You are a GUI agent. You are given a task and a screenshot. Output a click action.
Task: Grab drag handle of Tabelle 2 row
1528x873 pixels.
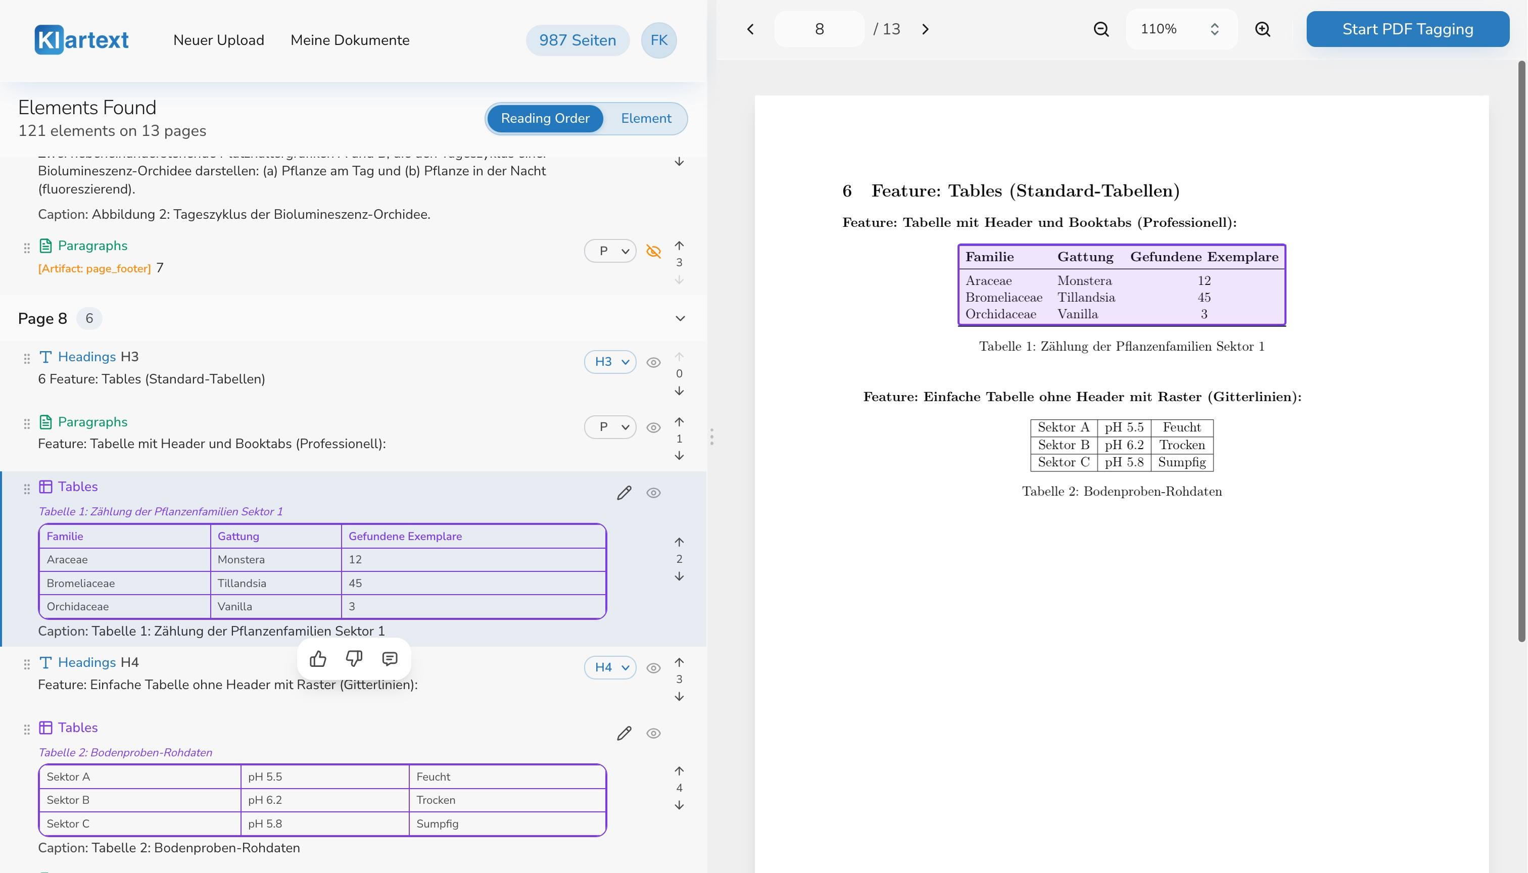(26, 730)
